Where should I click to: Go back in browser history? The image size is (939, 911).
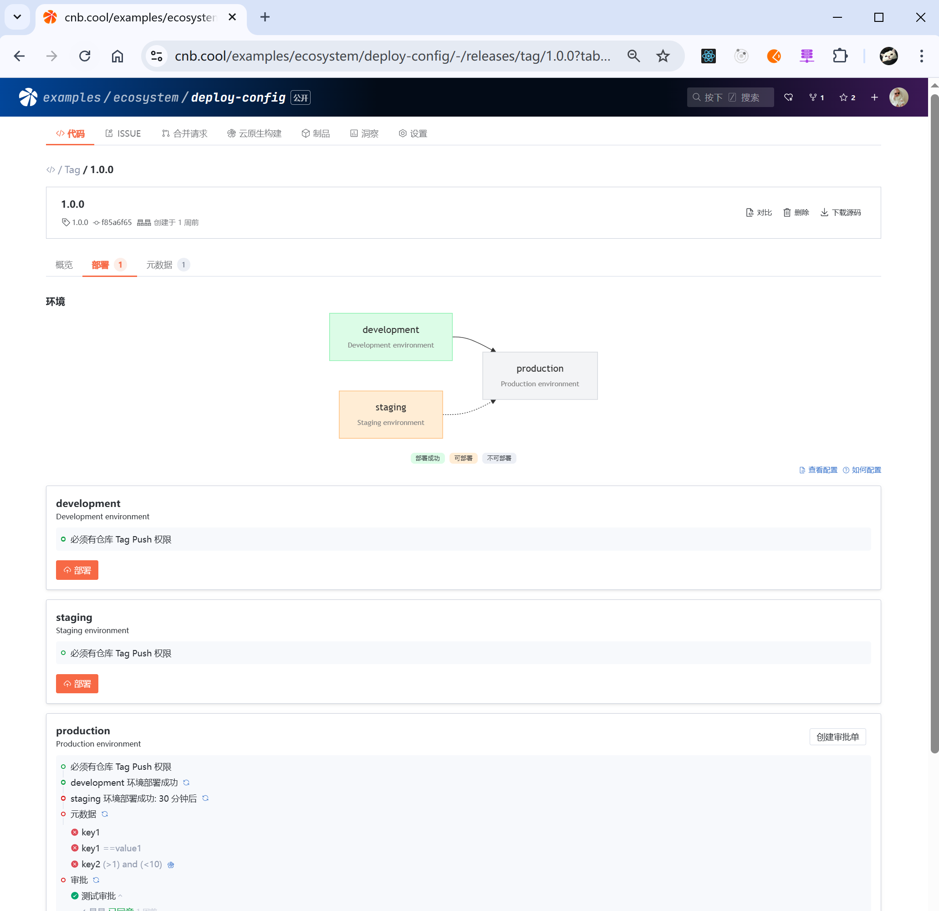pos(19,56)
